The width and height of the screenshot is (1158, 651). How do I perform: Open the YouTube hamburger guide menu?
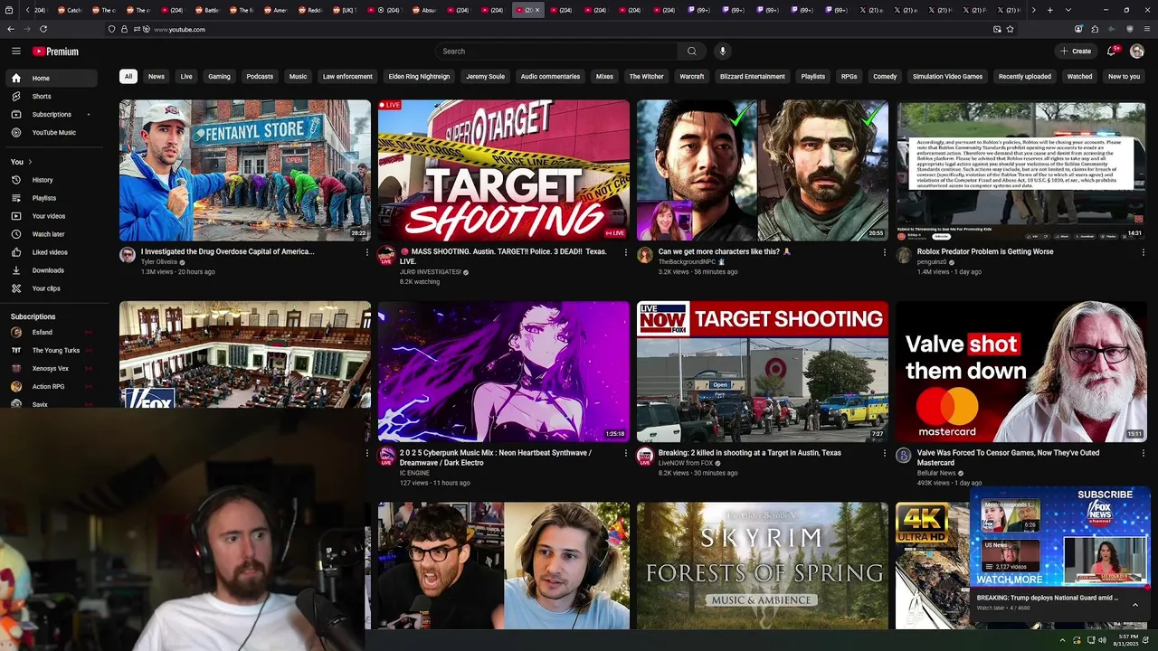click(x=15, y=52)
